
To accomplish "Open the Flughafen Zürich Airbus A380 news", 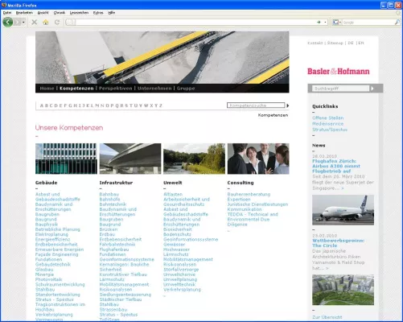I will (336, 166).
